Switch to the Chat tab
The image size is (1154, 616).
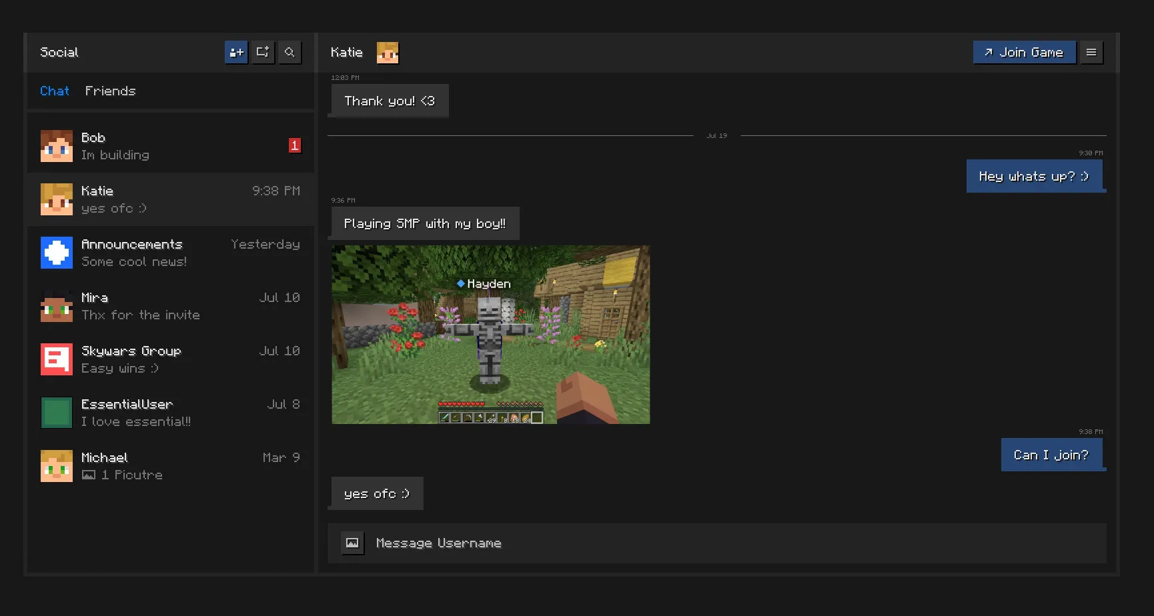[x=54, y=91]
